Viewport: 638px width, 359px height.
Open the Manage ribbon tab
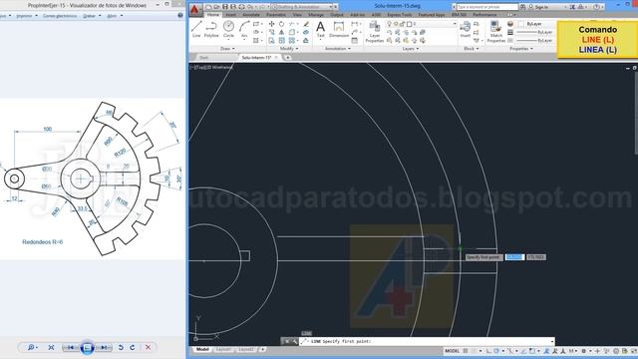tap(316, 15)
